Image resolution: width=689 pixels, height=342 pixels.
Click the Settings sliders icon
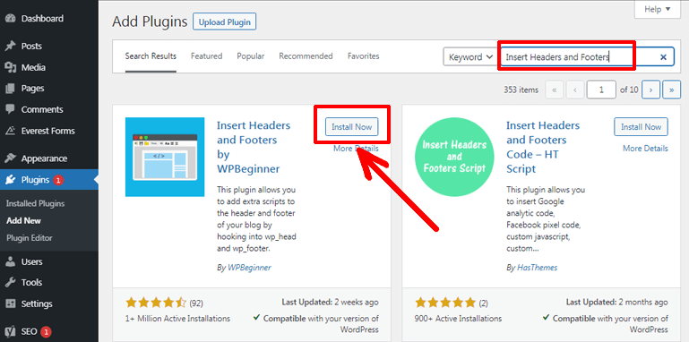pos(10,304)
